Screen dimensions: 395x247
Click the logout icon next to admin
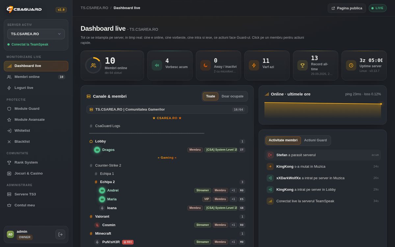coord(60,234)
